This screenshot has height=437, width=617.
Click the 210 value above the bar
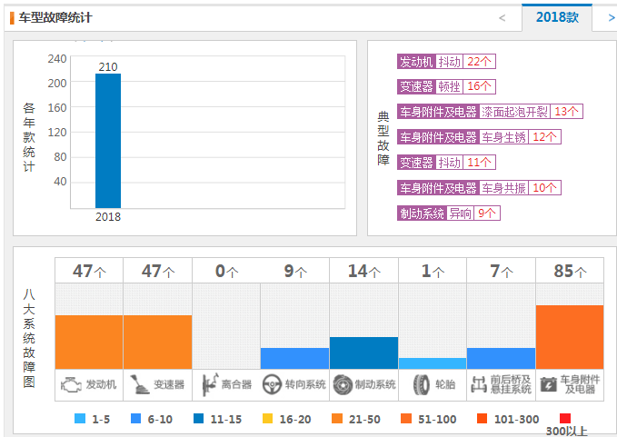click(108, 67)
